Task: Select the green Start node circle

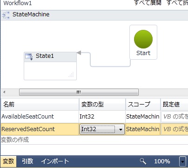Action: (143, 39)
